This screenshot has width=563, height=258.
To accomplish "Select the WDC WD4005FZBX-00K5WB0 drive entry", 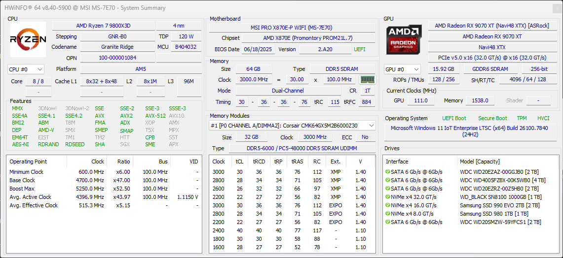I will 503,180.
